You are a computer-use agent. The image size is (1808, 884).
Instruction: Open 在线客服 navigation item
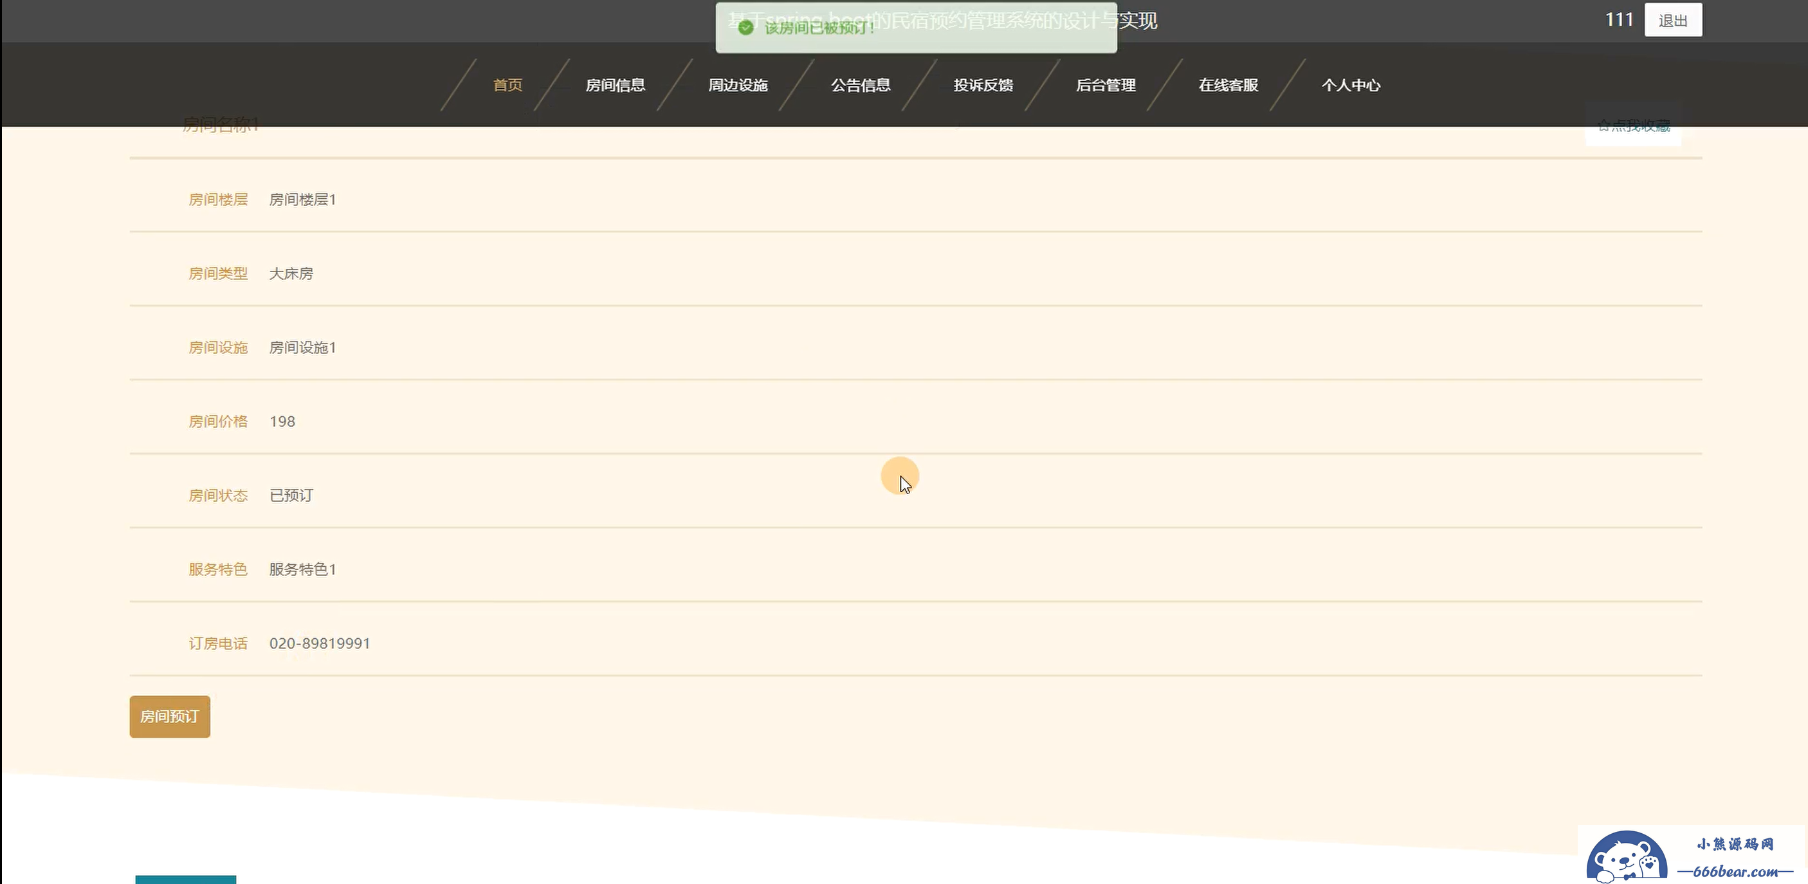[x=1228, y=85]
